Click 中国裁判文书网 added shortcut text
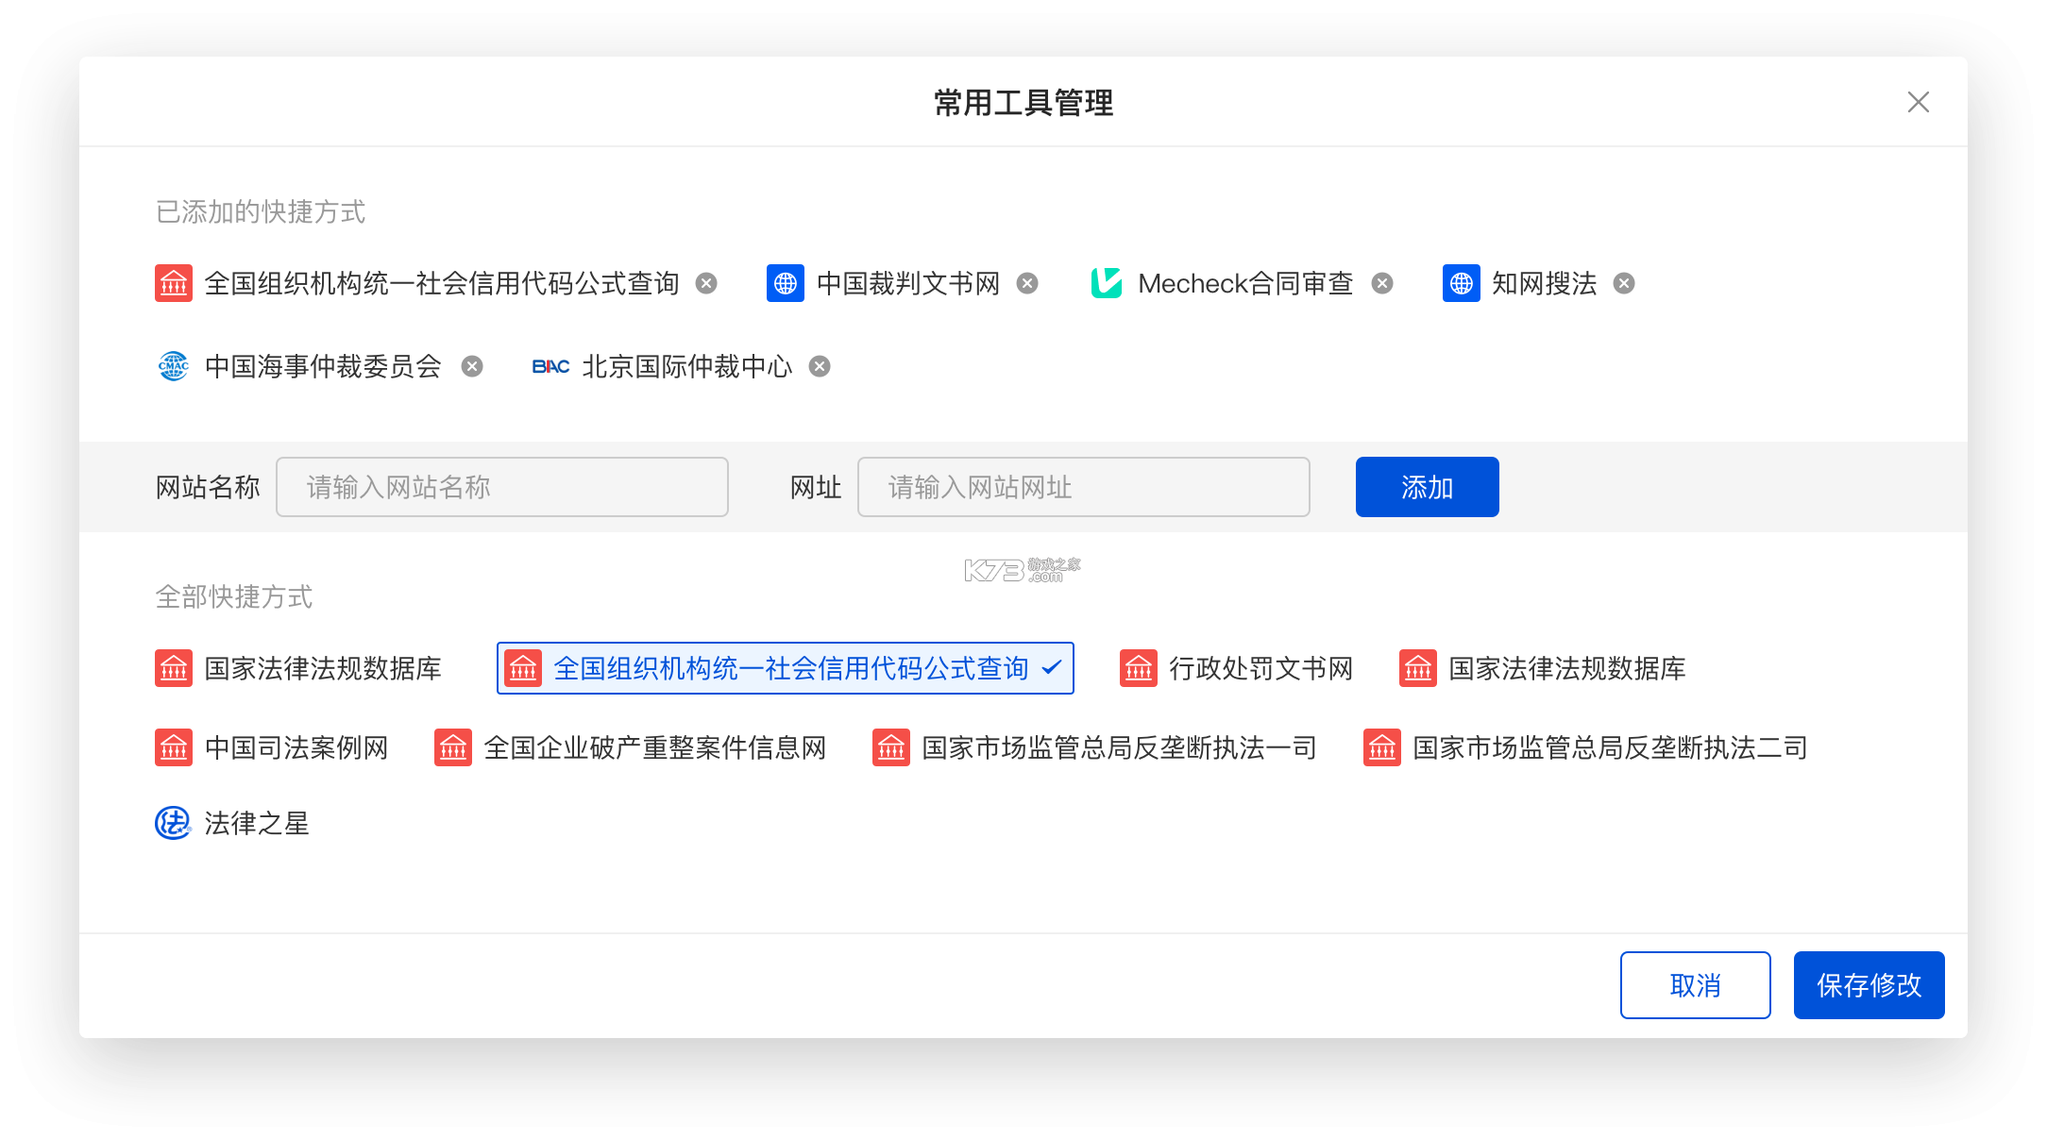The image size is (2047, 1140). point(908,283)
